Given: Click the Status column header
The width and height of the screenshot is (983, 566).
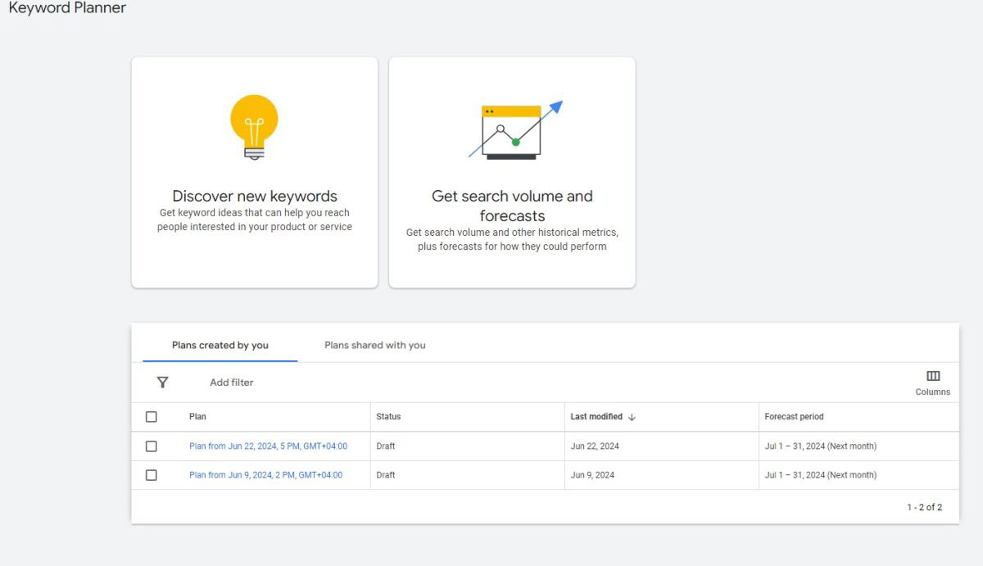Looking at the screenshot, I should pos(388,417).
